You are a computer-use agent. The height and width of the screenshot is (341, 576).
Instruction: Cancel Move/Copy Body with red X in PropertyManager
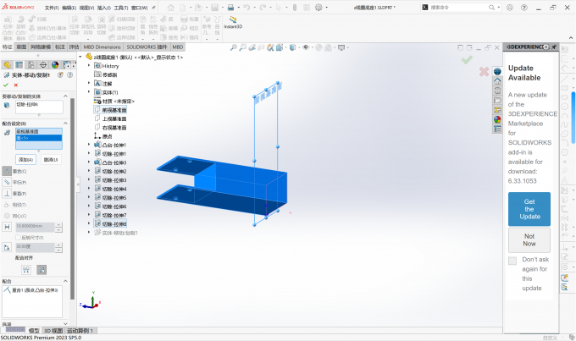coord(16,85)
